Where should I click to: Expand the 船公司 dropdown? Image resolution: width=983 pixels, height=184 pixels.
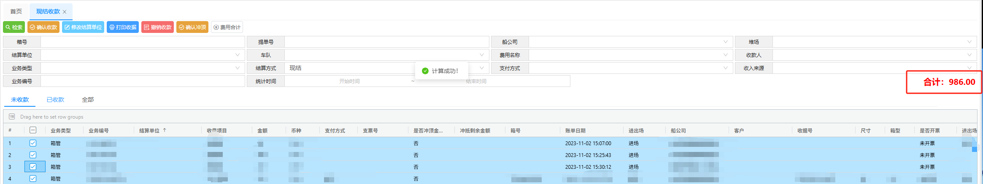pos(725,42)
